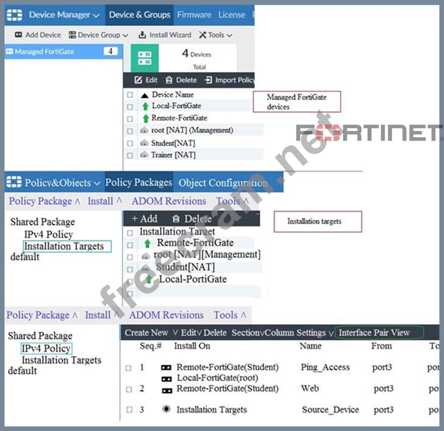Click the Edit pencil icon in device toolbar
444x431 pixels.
coord(138,80)
